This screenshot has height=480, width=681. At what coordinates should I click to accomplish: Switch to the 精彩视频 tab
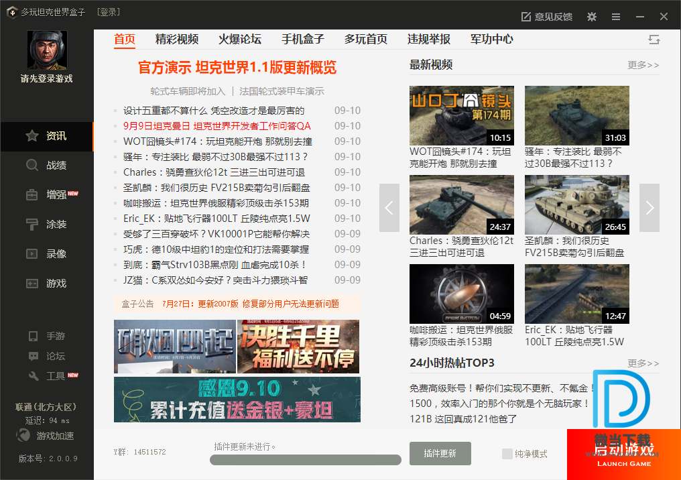tap(177, 39)
